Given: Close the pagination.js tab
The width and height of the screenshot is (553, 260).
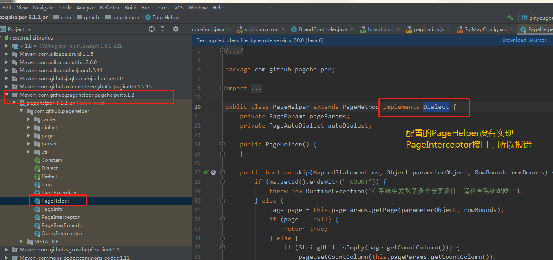Looking at the screenshot, I should tap(449, 29).
